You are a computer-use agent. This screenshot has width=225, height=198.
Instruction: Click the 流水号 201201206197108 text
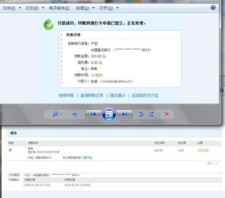[44, 152]
